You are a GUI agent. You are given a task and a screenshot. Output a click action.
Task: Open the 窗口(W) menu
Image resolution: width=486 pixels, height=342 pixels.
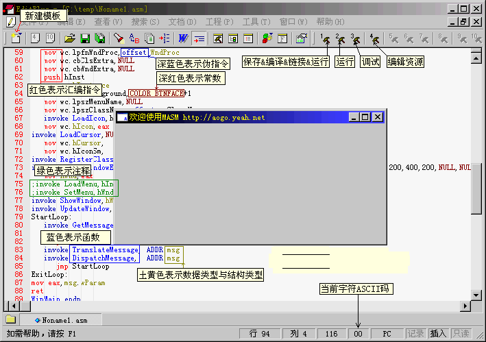293,22
